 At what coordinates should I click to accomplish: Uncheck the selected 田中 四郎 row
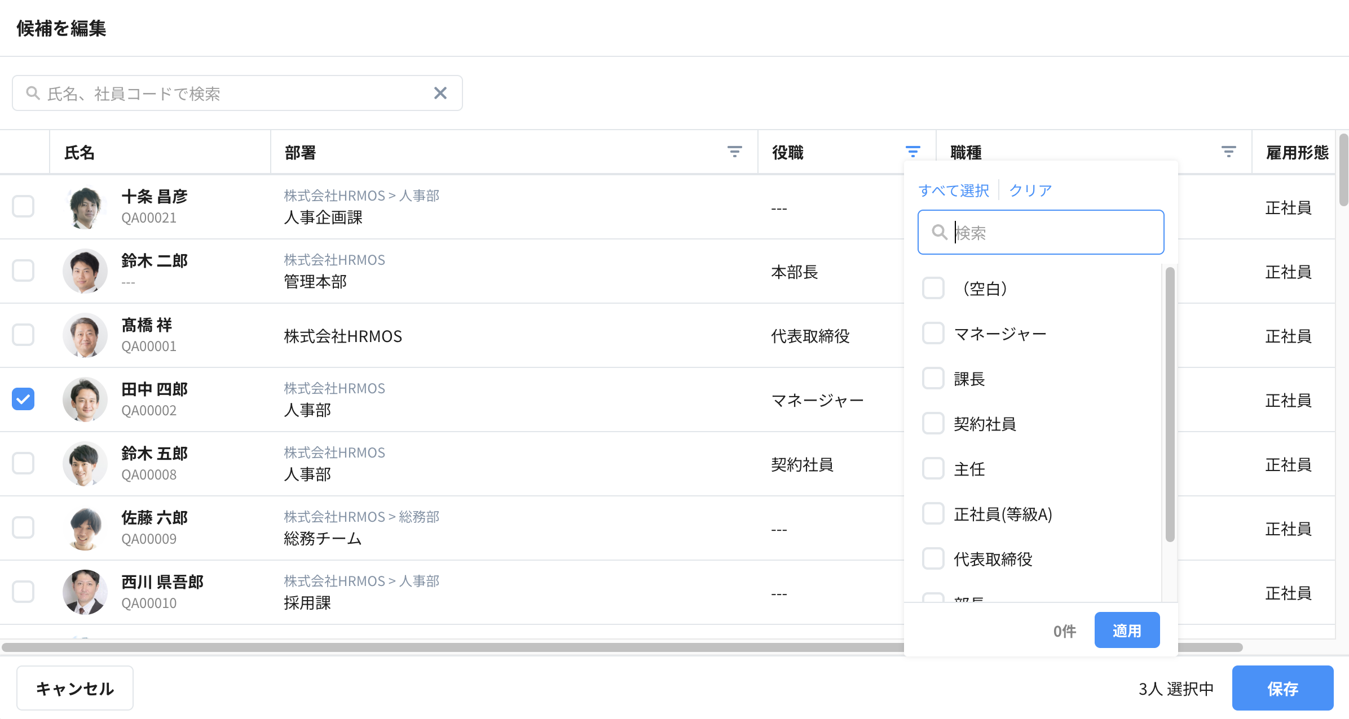23,400
